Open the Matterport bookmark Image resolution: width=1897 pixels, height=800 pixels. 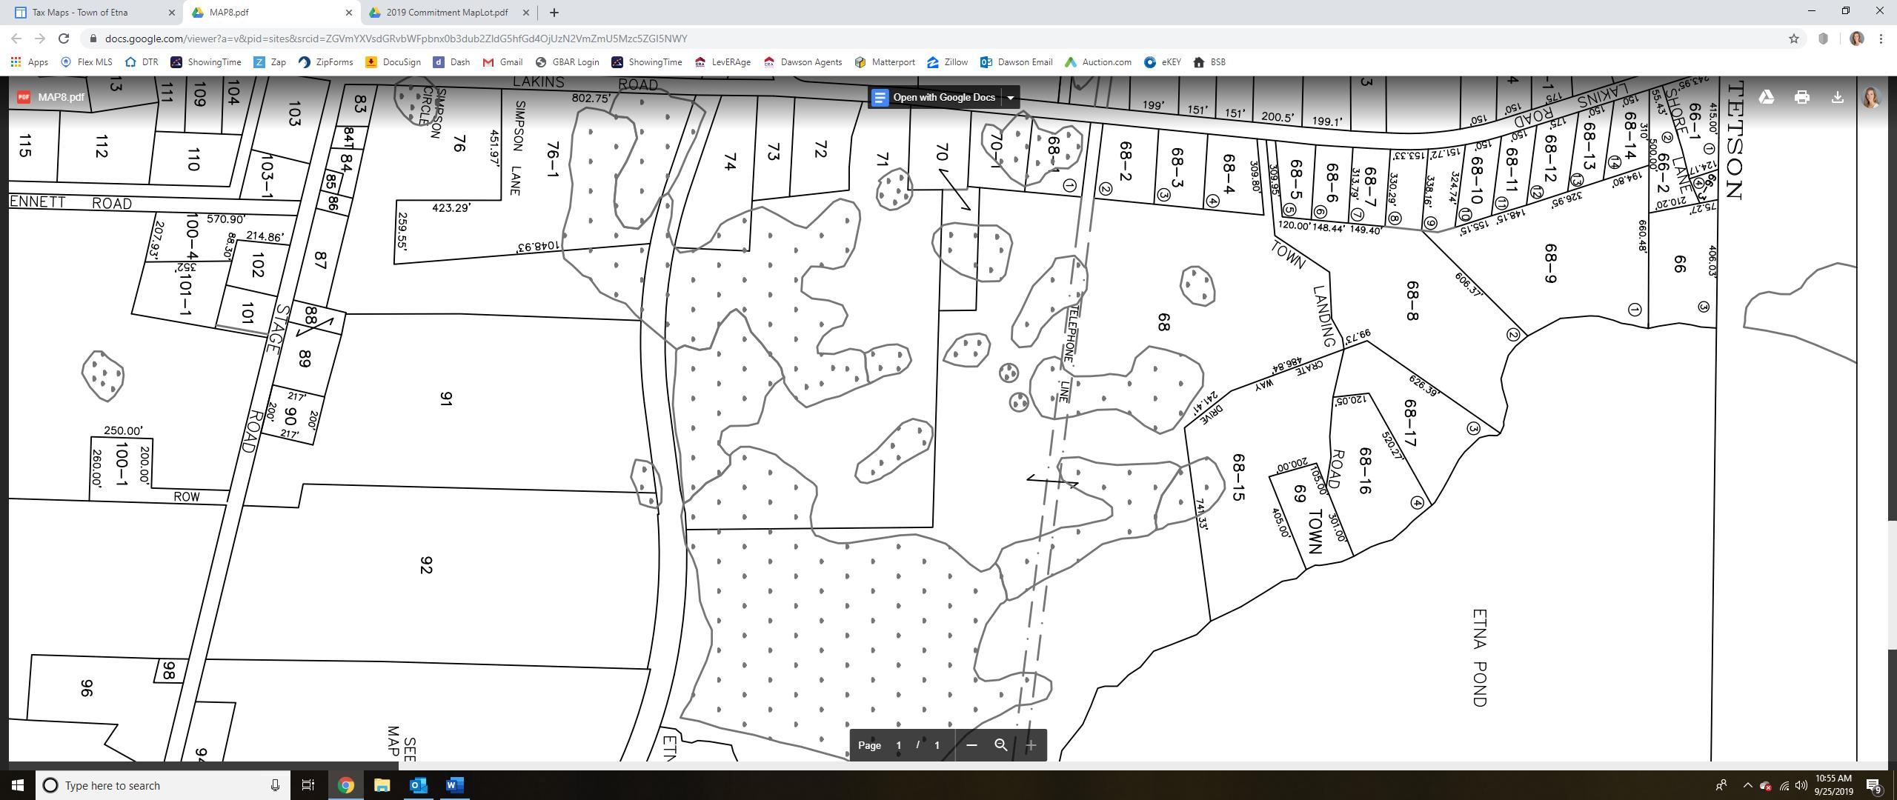click(885, 62)
